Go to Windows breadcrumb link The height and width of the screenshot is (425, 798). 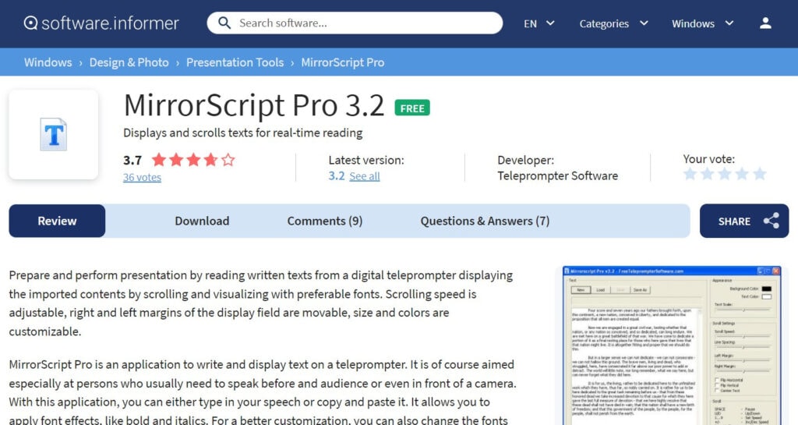[48, 62]
